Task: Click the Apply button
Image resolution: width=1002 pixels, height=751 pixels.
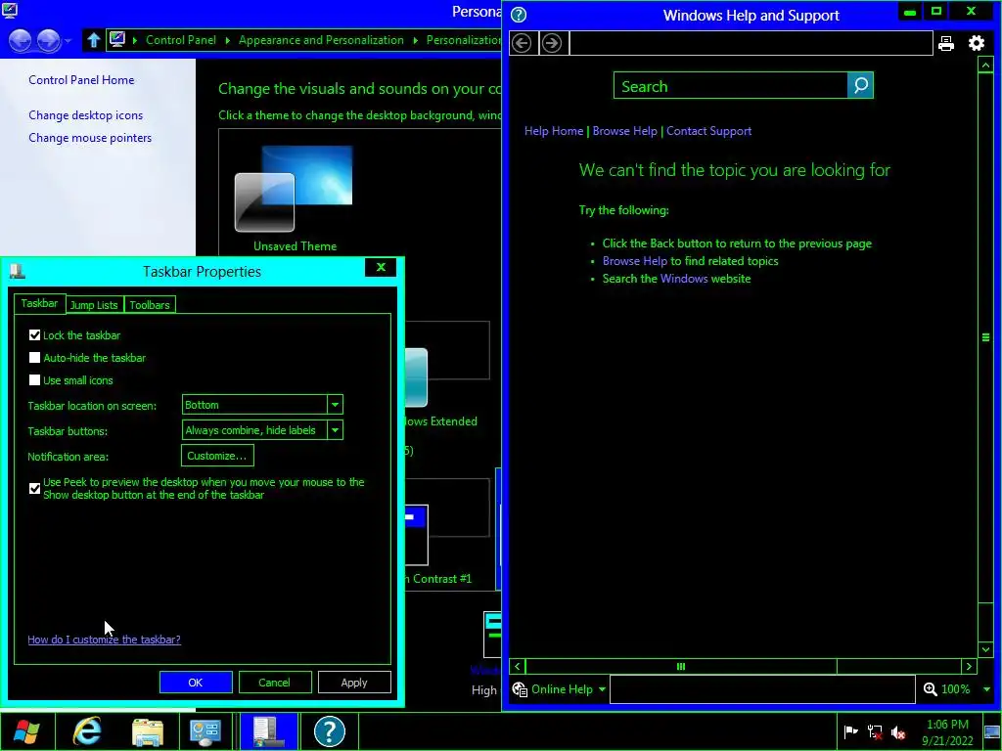Action: [354, 682]
